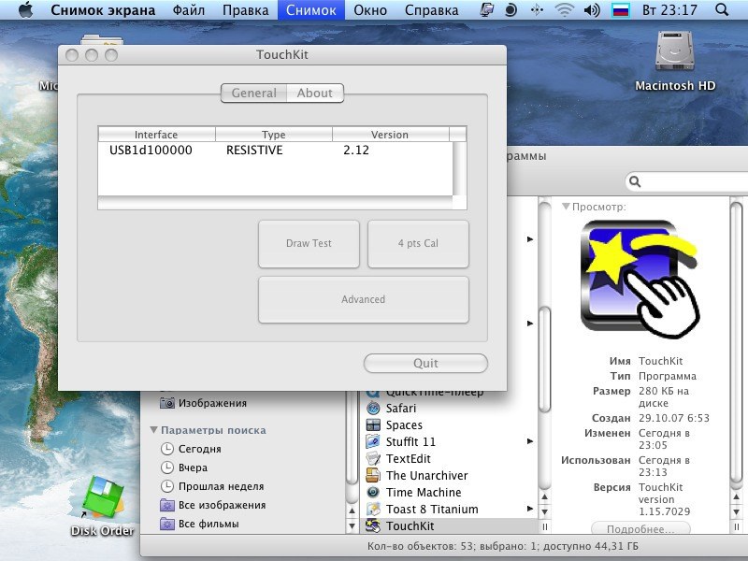
Task: Switch to the About tab
Action: (314, 93)
